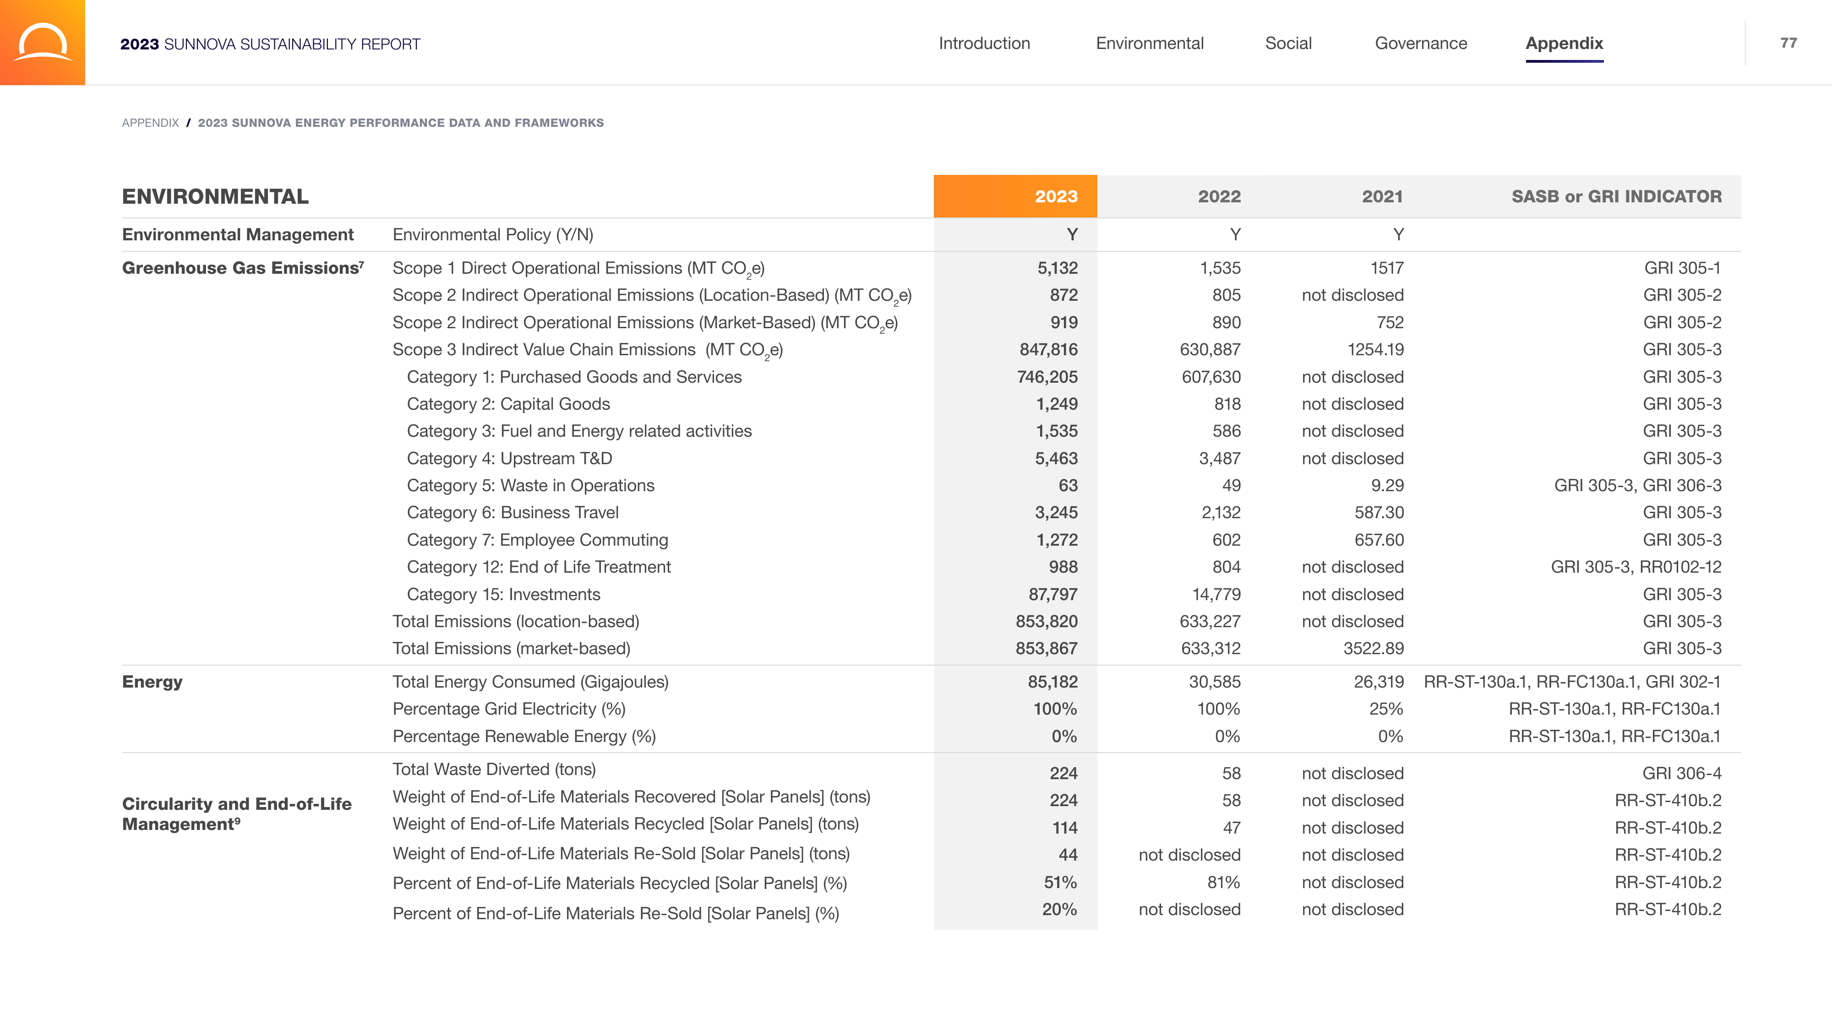Select Total Energy Consumed (Gigajoules) label
The width and height of the screenshot is (1832, 1030).
(530, 682)
